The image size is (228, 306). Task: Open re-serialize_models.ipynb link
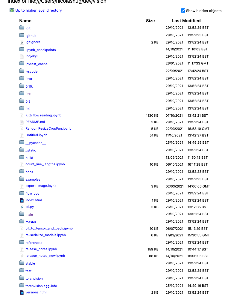pos(45,235)
